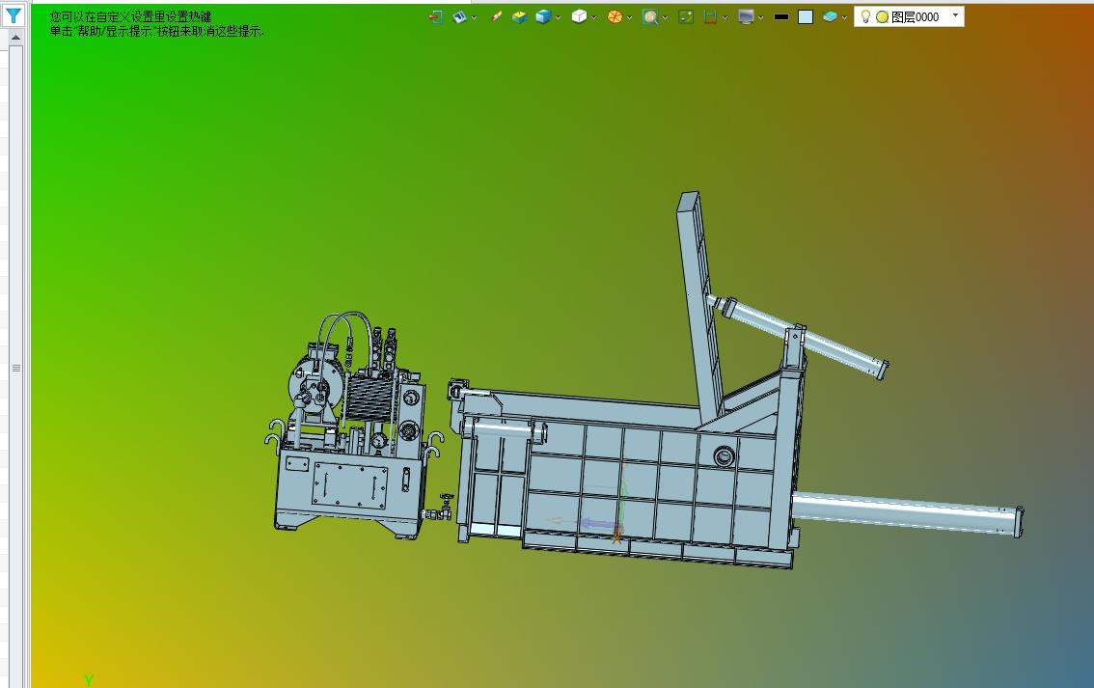Click the exit icon with red arrow

[435, 16]
